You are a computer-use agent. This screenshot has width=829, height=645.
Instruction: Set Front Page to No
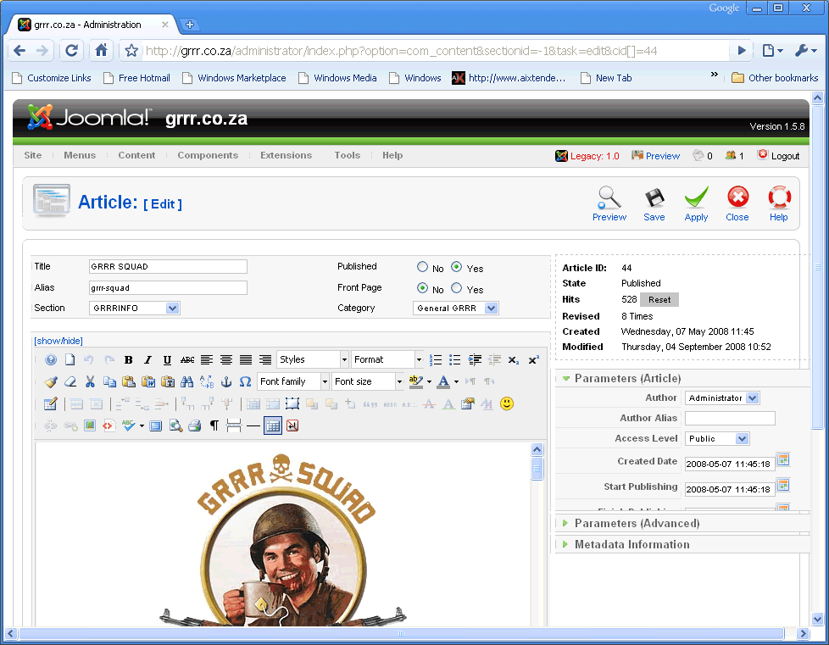coord(422,288)
